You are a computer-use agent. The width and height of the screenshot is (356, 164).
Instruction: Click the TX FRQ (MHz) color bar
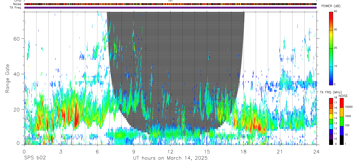coord(331,121)
